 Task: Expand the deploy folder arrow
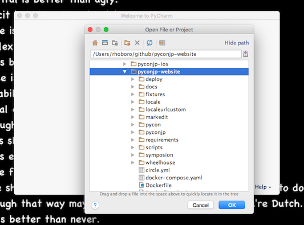point(133,79)
